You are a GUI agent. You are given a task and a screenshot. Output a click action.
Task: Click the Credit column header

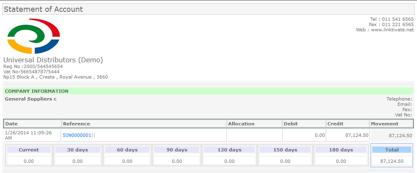(348, 124)
